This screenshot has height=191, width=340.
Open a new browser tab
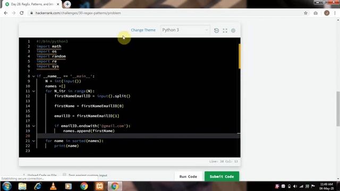coord(67,4)
